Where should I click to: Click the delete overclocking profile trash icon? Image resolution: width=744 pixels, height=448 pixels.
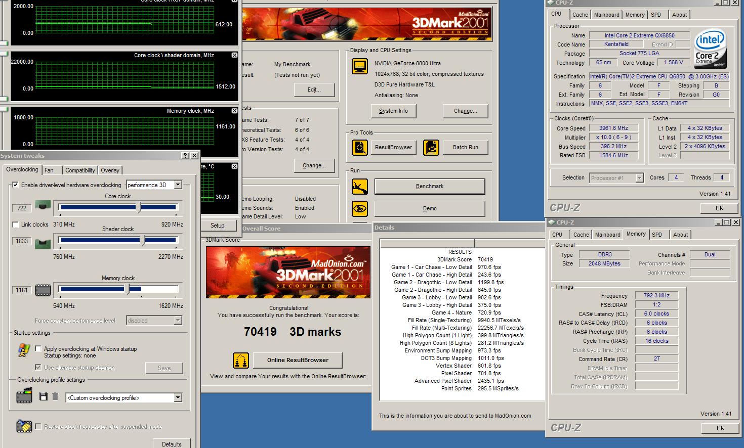pos(55,397)
